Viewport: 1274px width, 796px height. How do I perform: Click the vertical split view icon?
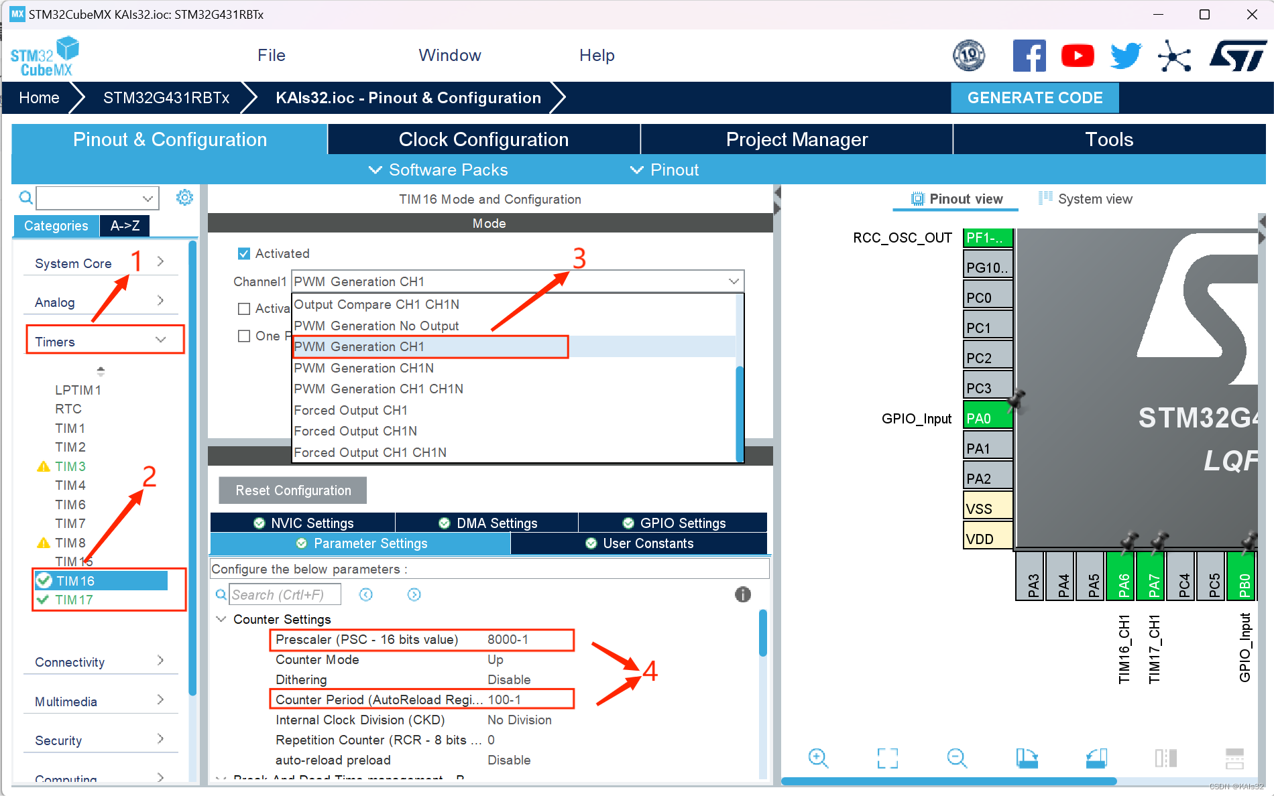1166,758
